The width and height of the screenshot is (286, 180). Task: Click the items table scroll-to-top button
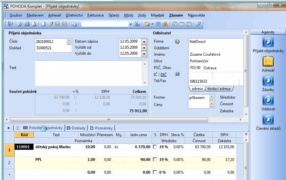click(x=246, y=134)
